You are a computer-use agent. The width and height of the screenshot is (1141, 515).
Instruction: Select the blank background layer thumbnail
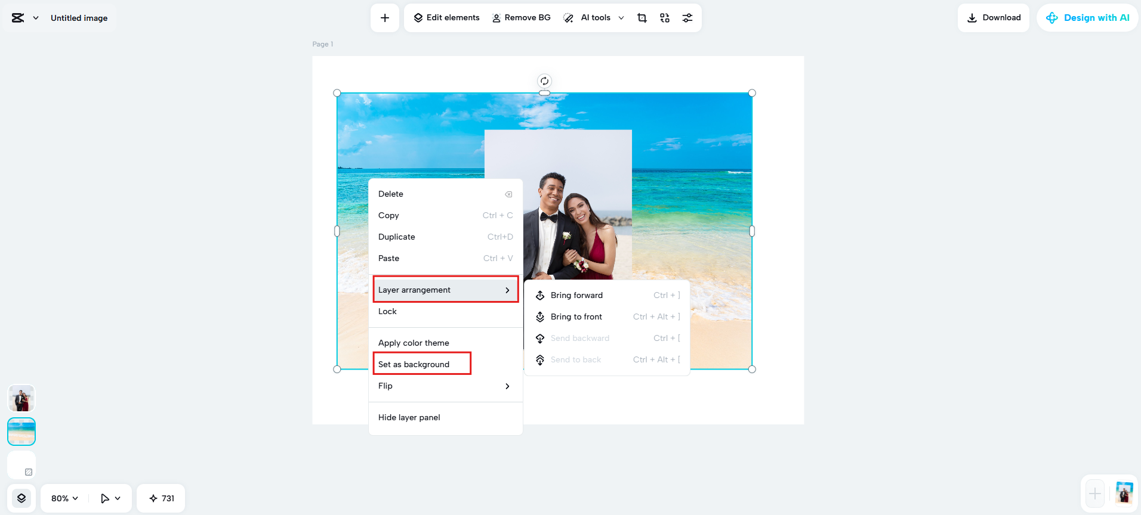(x=21, y=465)
